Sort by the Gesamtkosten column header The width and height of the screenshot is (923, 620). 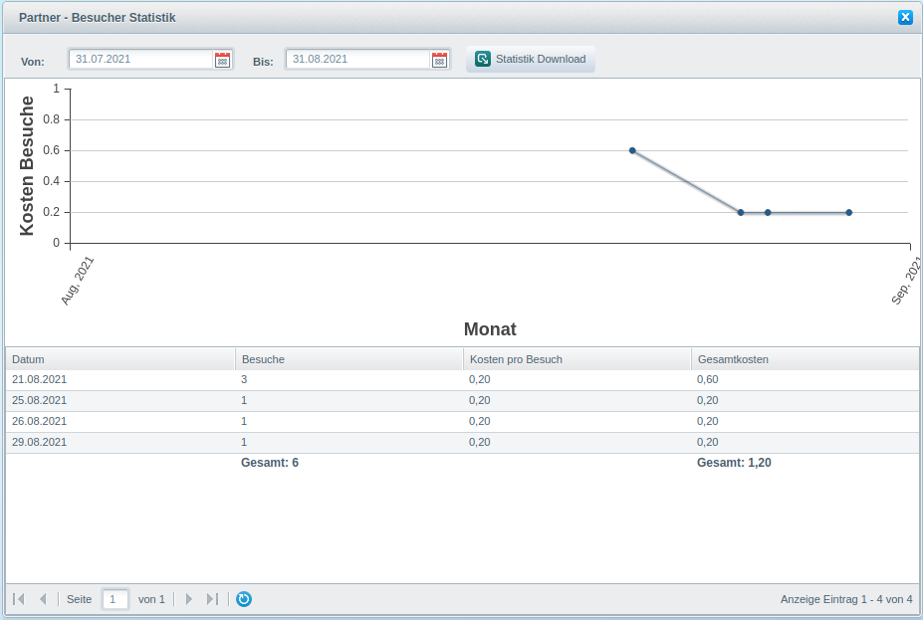pos(805,359)
